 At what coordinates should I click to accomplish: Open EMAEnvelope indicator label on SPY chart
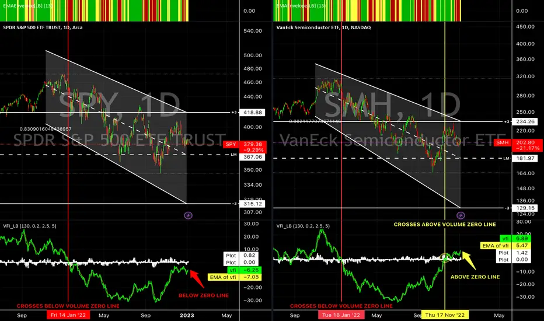[28, 6]
